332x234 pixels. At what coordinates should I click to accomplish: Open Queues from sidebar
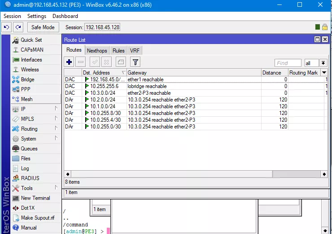point(35,149)
